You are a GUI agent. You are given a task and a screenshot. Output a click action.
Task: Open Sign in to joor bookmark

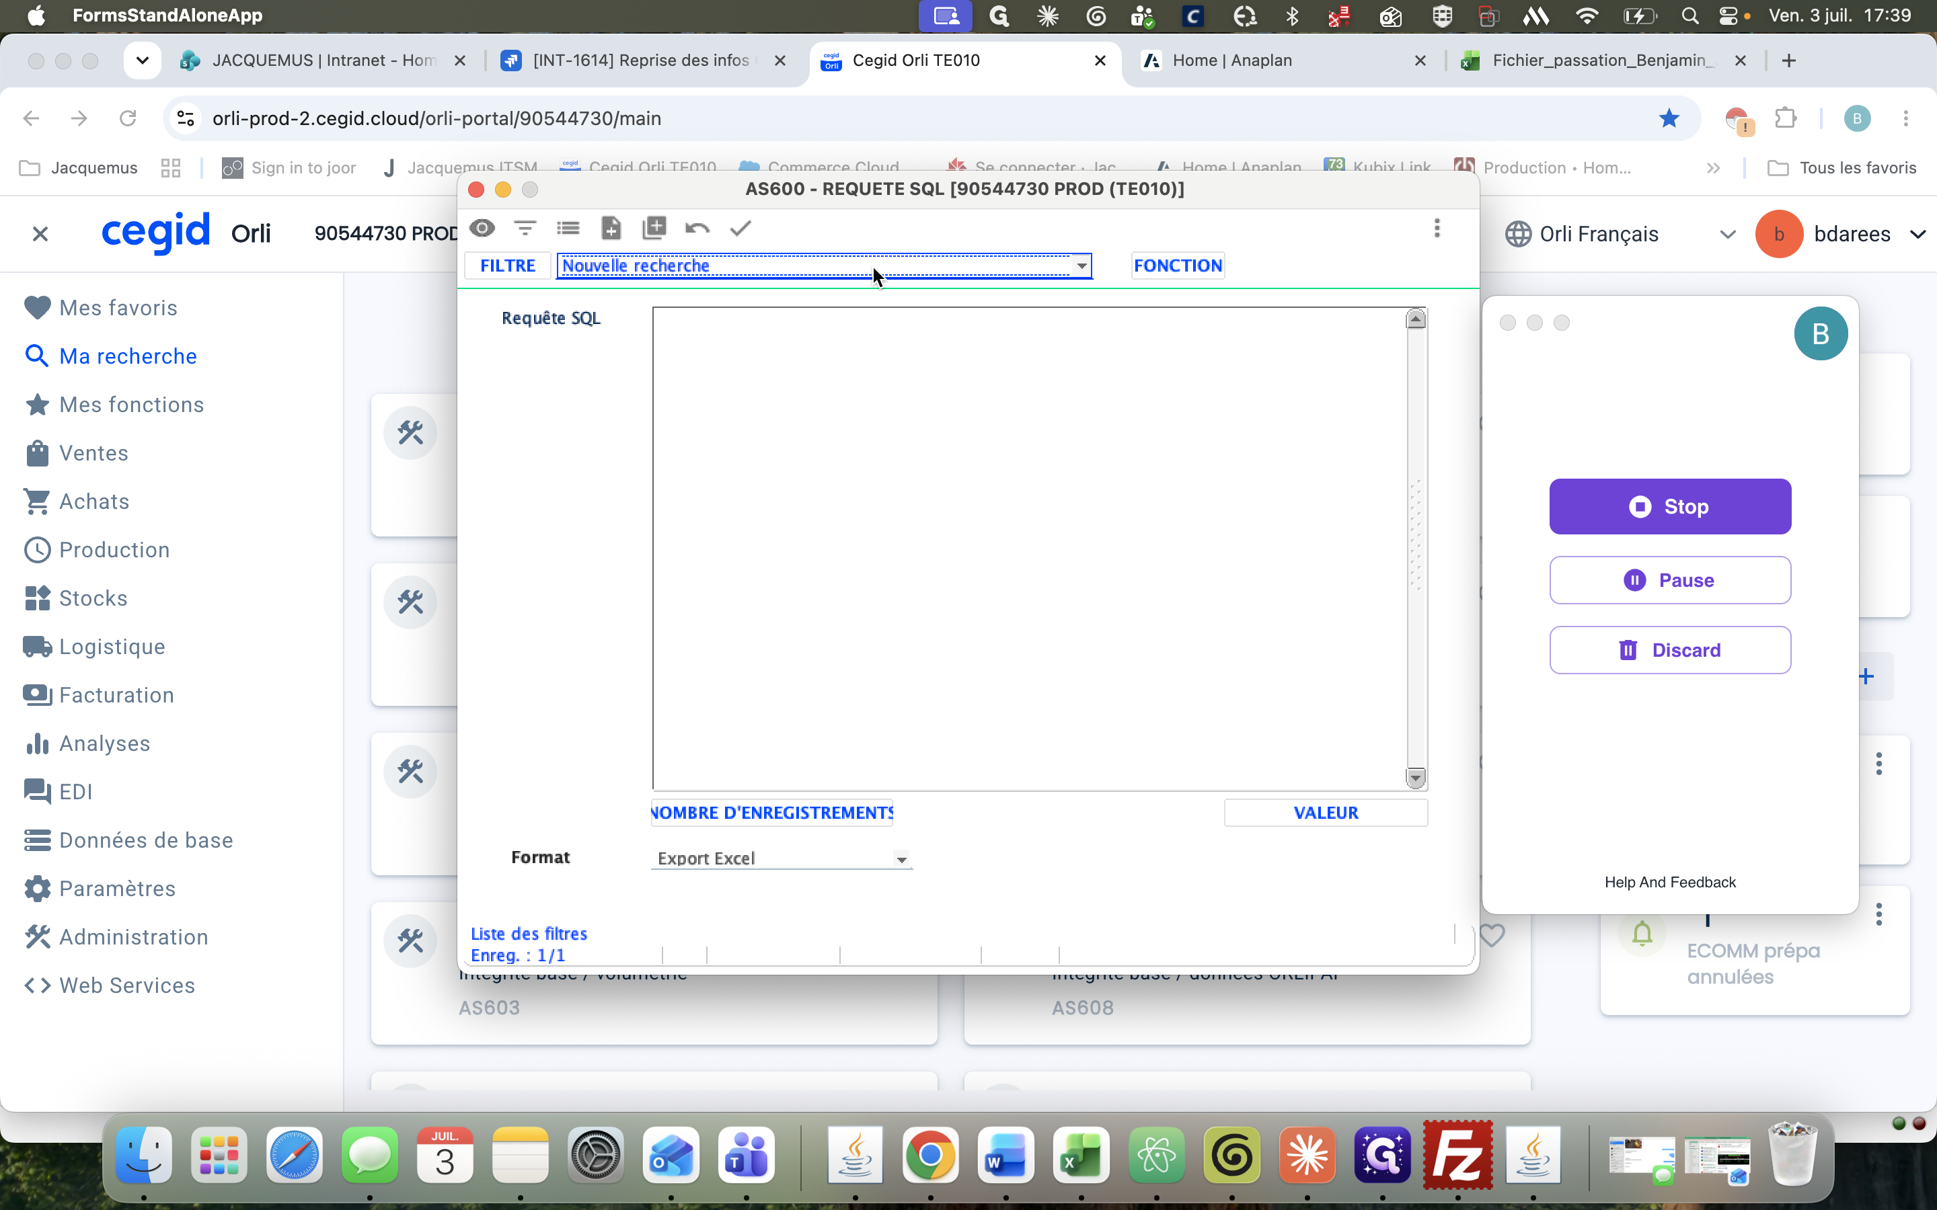coord(290,168)
